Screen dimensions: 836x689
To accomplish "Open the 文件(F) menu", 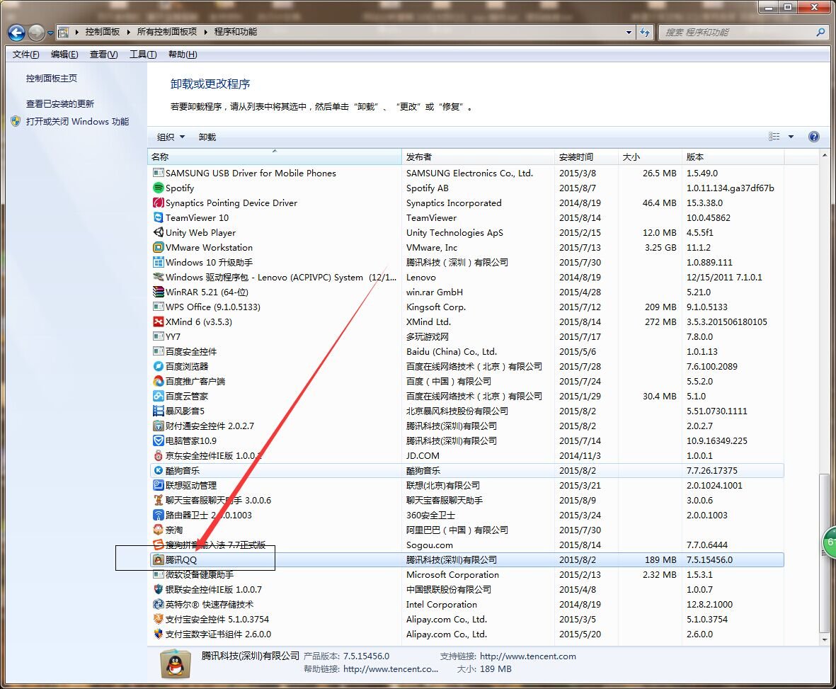I will (x=25, y=55).
